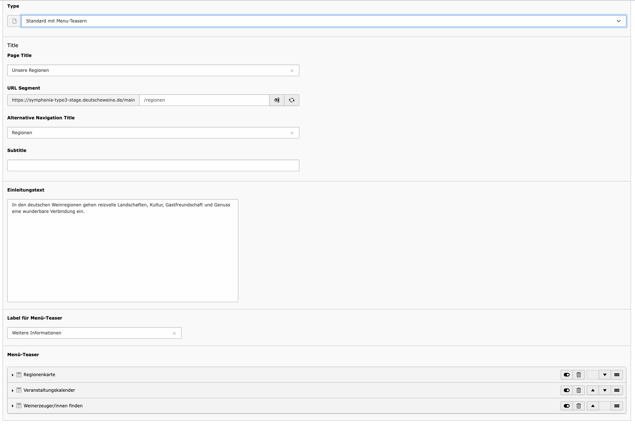This screenshot has height=424, width=635.
Task: Click into the empty Subtitle field
Action: pos(153,165)
